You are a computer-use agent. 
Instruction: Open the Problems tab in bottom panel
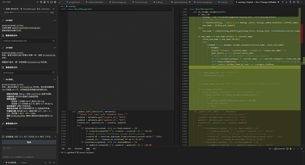click(63, 149)
